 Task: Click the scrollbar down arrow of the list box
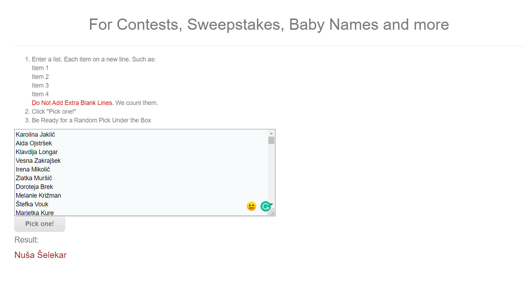click(x=272, y=204)
